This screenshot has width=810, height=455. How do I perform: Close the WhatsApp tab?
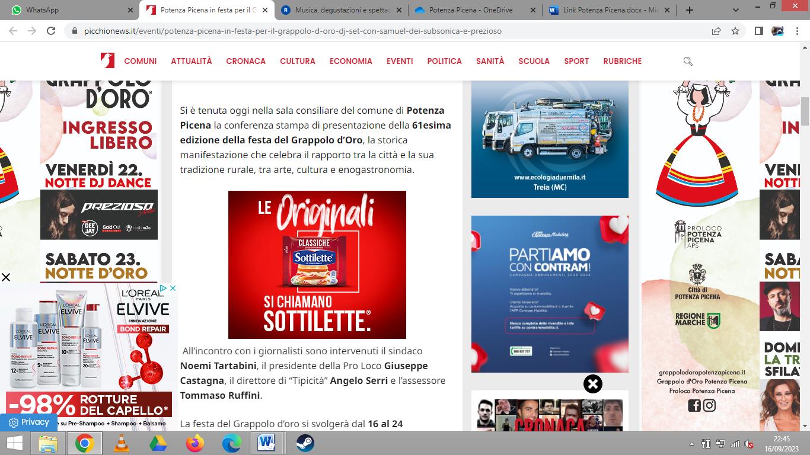coord(130,10)
